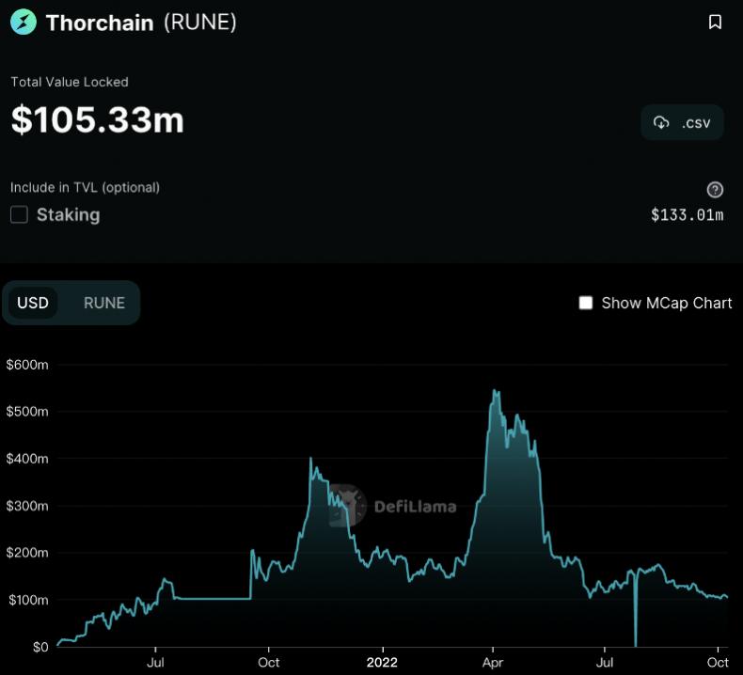Click the April 2022 peak on chart
This screenshot has width=743, height=675.
[495, 392]
